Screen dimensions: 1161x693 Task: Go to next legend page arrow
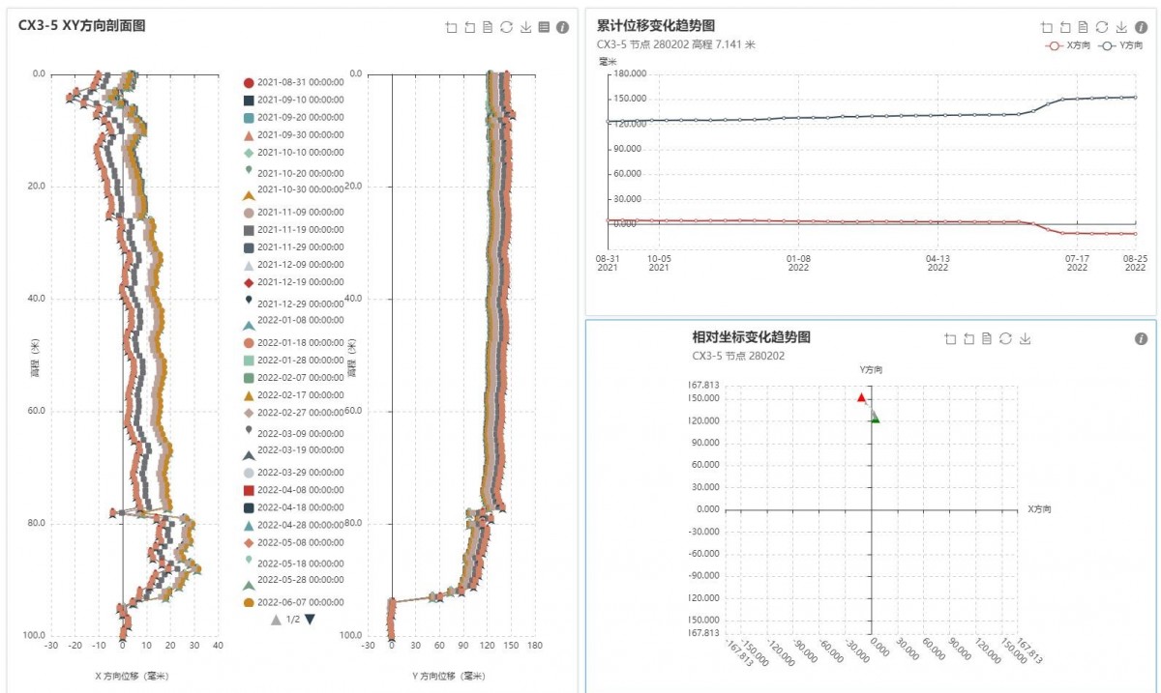[310, 620]
